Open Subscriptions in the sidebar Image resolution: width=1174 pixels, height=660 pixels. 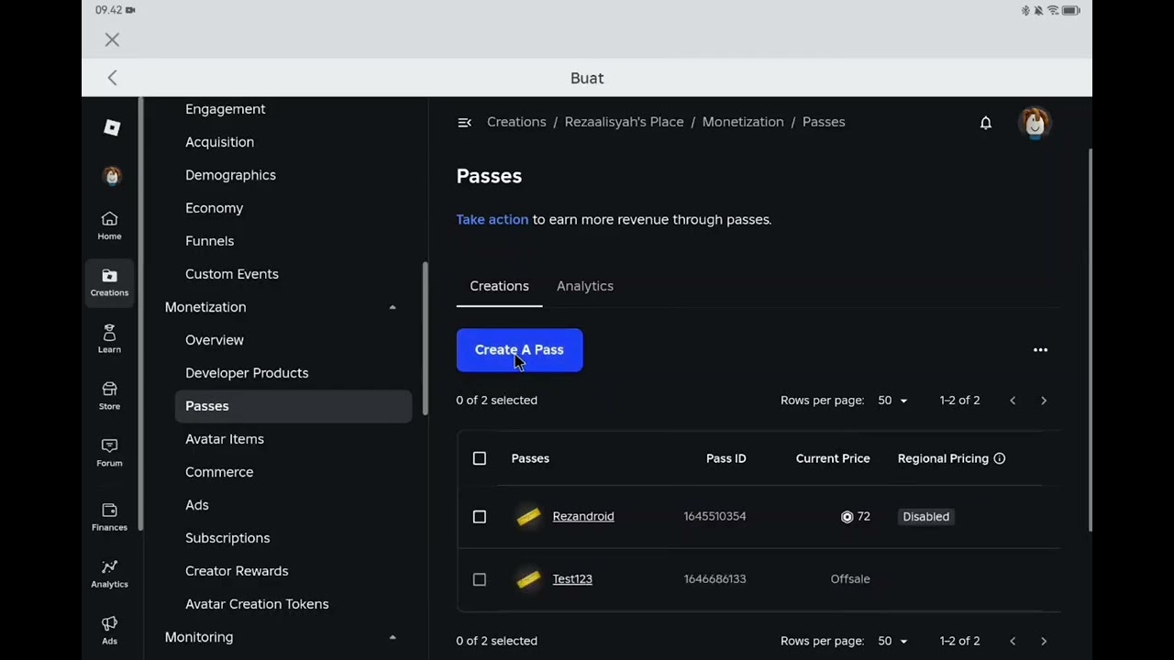[227, 538]
